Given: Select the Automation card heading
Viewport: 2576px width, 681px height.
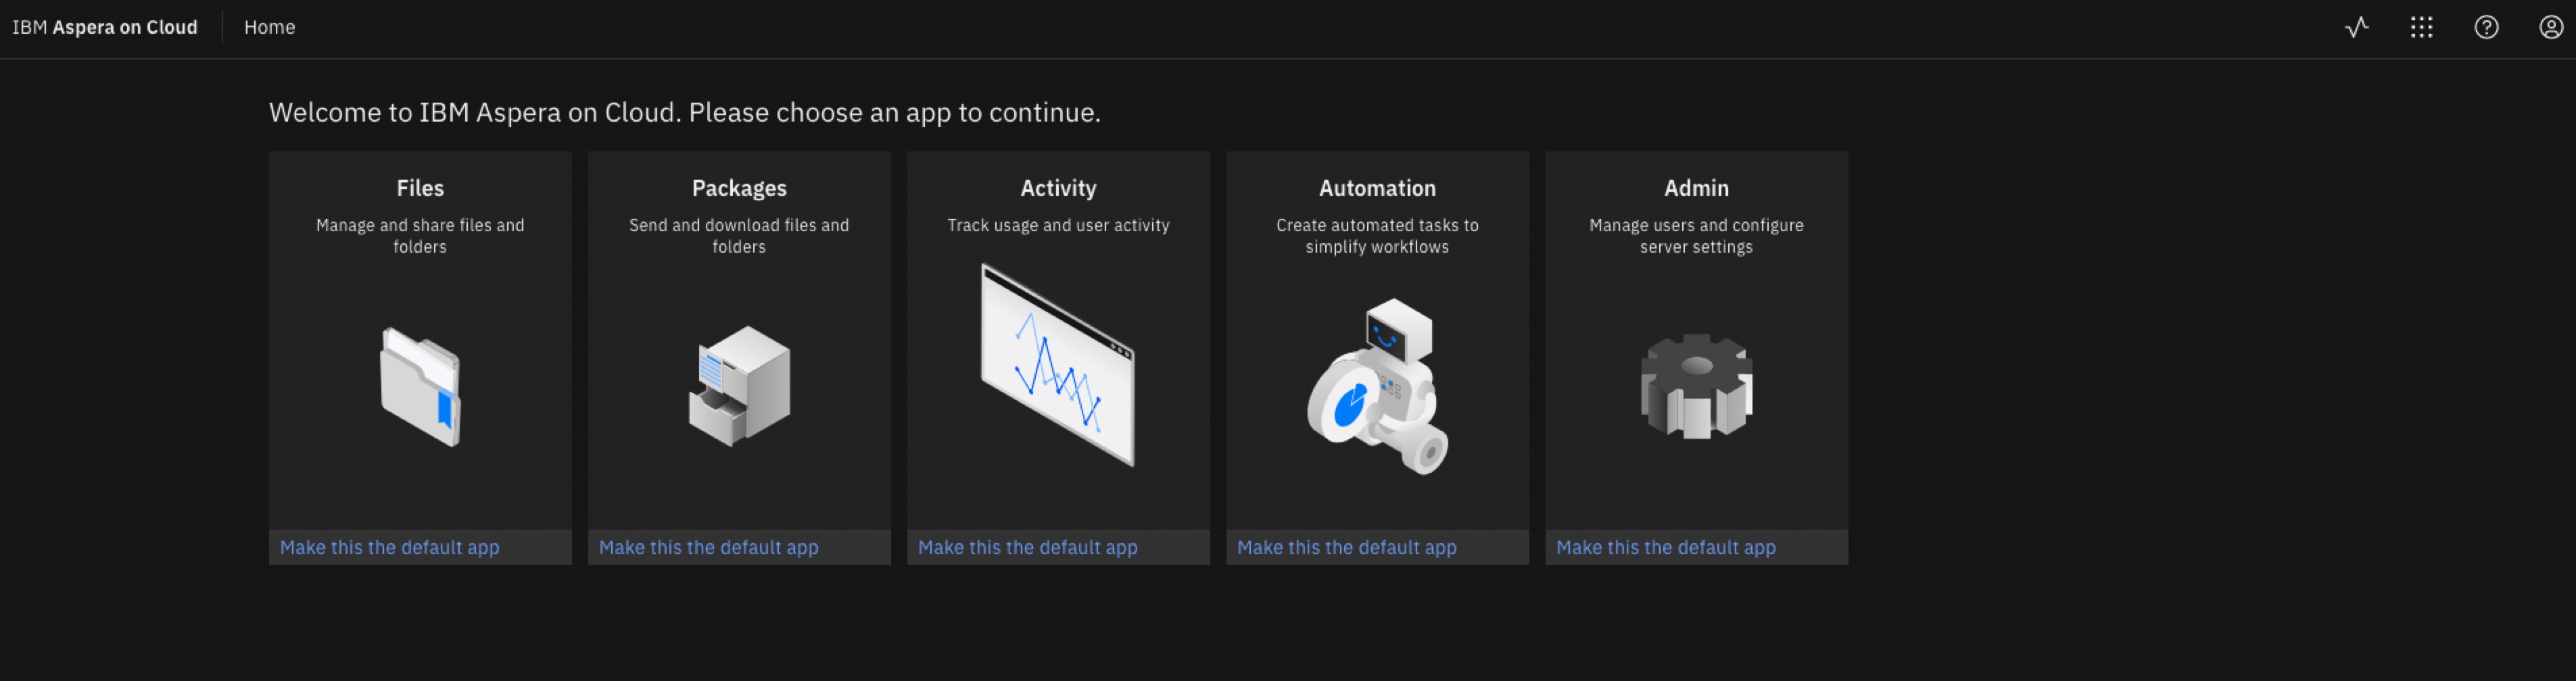Looking at the screenshot, I should [1377, 188].
